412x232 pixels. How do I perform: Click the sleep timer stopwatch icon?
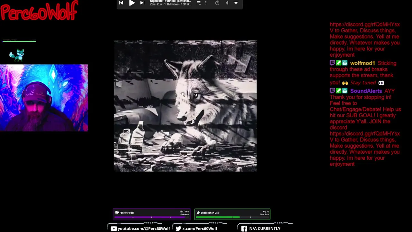217,3
